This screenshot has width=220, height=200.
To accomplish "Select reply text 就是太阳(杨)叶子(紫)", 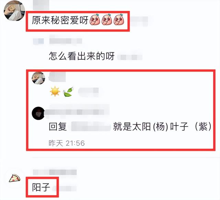I will coord(162,127).
